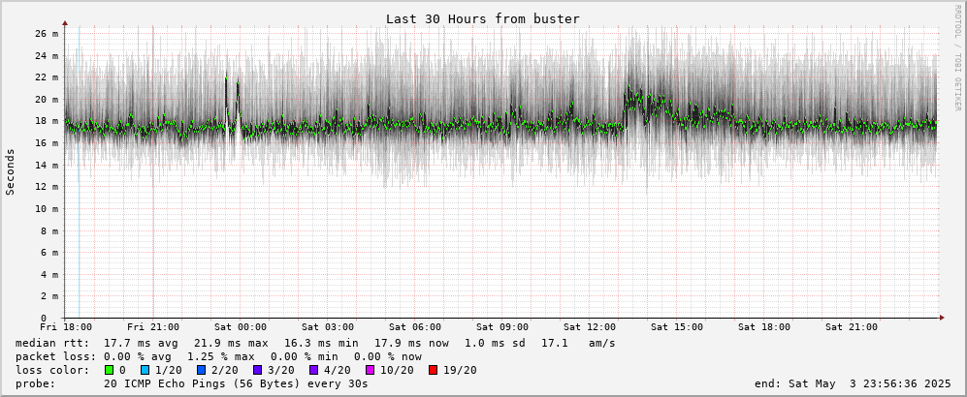The image size is (967, 397).
Task: Click the 'Sat 03:00' time axis label
Action: pos(328,327)
